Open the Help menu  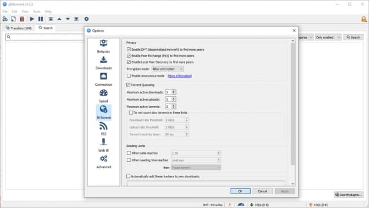(48, 12)
